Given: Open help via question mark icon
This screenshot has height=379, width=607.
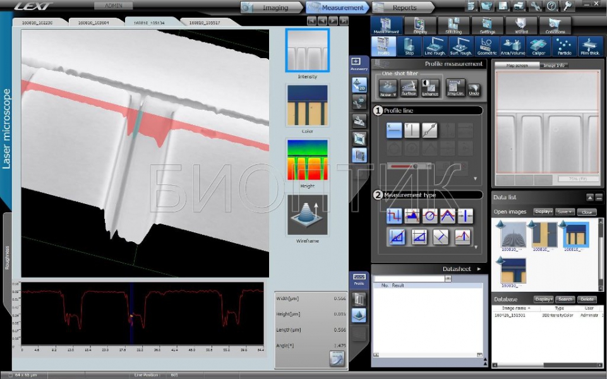Looking at the screenshot, I should (x=551, y=6).
